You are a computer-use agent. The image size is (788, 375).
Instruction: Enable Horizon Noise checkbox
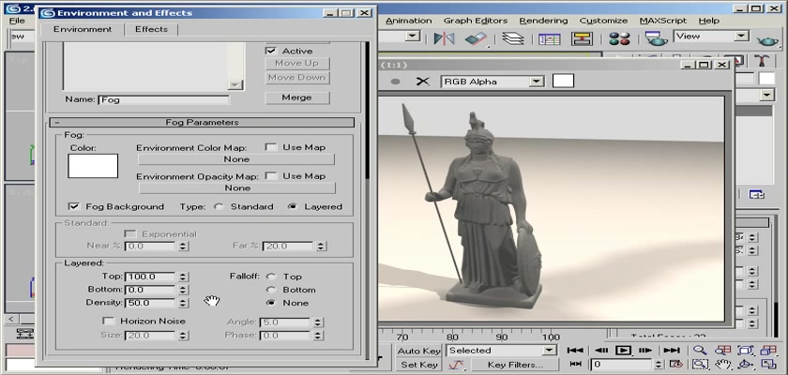click(108, 321)
